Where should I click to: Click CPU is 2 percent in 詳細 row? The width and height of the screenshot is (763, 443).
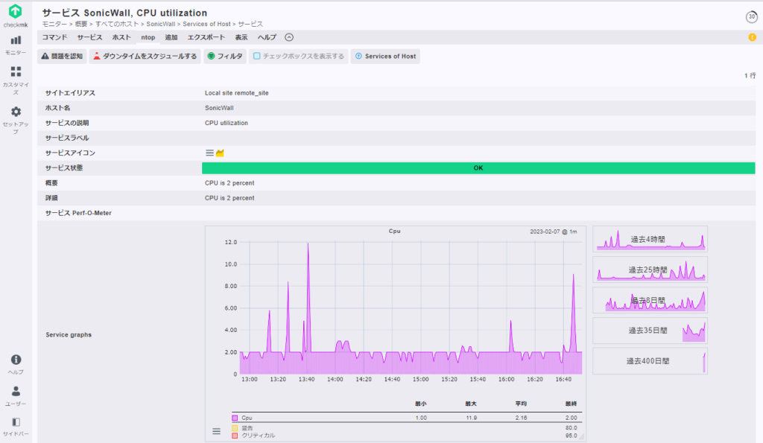(x=229, y=198)
